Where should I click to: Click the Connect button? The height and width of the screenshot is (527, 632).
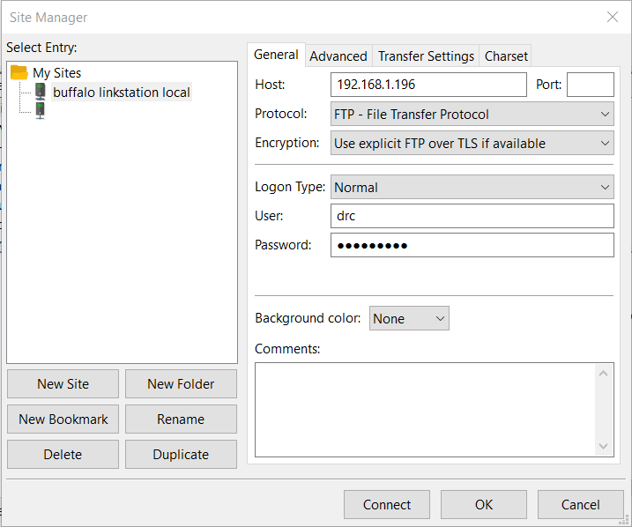387,504
